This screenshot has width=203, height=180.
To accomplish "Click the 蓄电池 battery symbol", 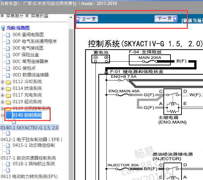I will 101,59.
